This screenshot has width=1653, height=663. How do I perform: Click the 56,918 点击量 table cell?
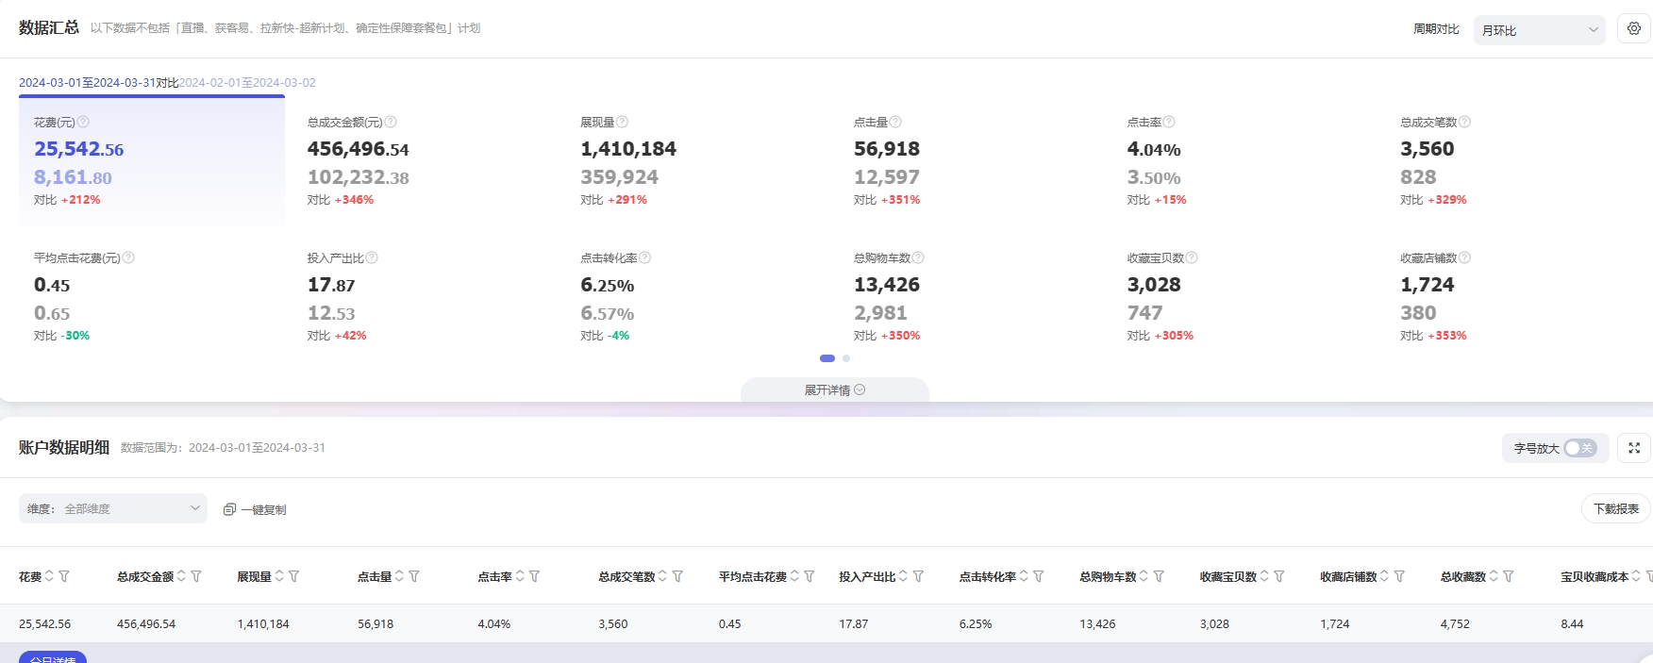(376, 623)
